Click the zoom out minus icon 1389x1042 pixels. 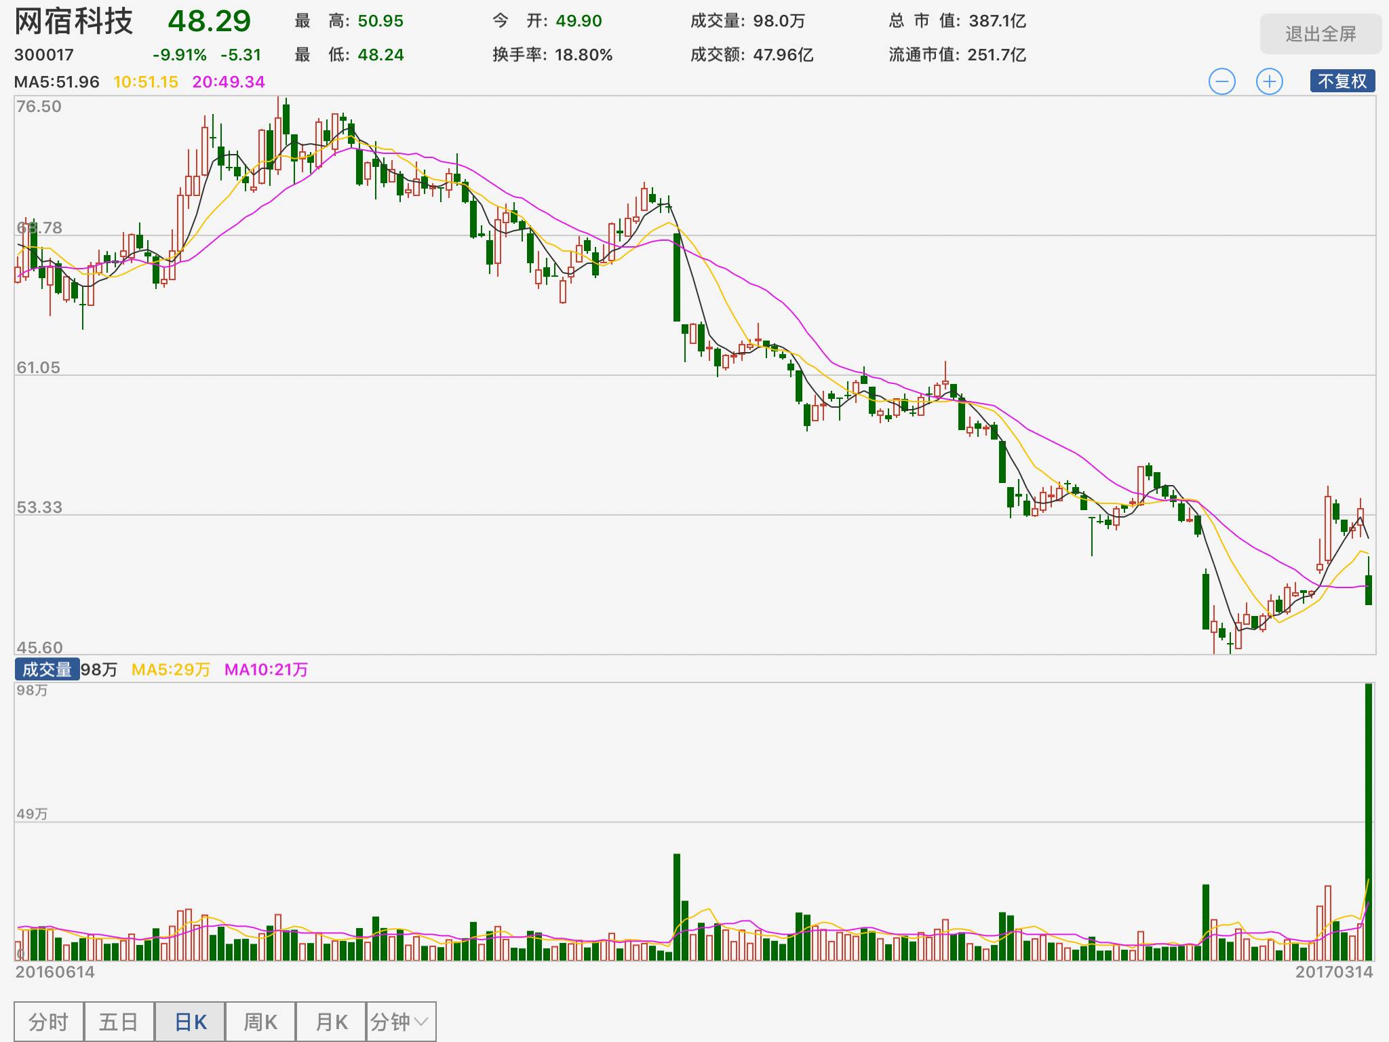point(1221,82)
